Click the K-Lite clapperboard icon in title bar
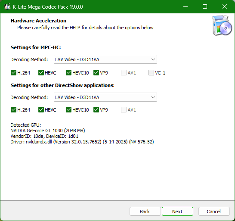235x221 pixels. point(7,7)
